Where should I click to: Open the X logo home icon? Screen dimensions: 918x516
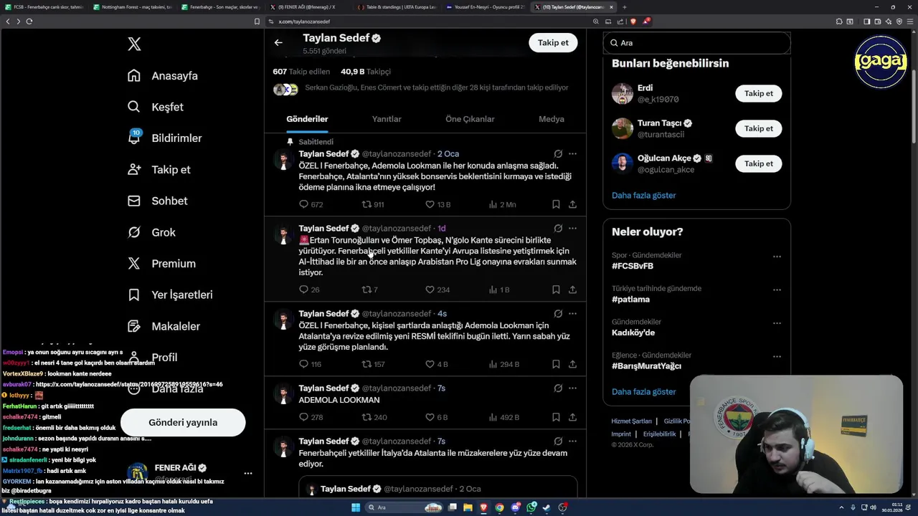click(134, 44)
